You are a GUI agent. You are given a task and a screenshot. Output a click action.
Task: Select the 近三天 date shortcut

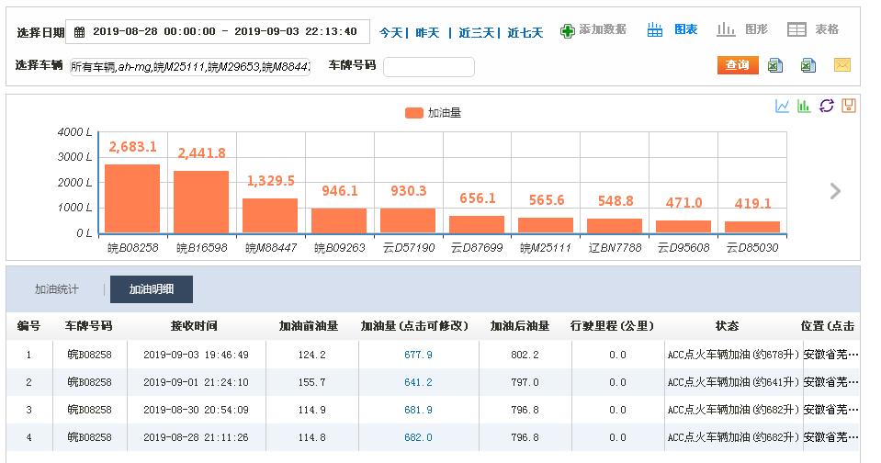[x=476, y=32]
